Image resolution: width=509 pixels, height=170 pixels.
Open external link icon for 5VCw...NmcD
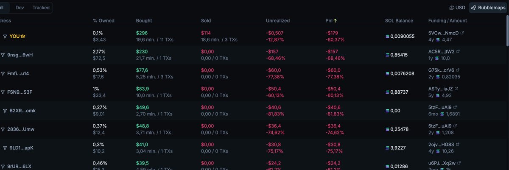click(462, 33)
